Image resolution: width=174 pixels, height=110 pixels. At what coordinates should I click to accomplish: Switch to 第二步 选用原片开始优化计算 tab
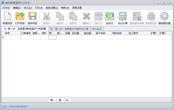coord(69,29)
